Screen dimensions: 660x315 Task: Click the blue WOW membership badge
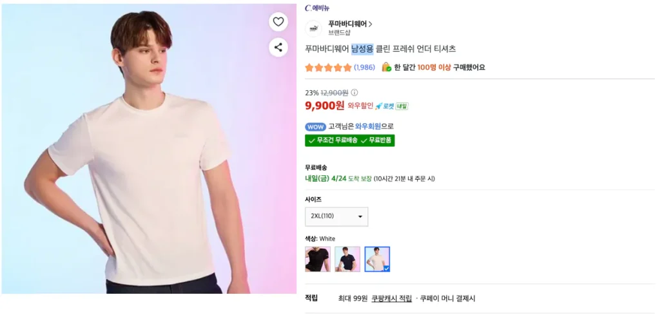click(315, 127)
